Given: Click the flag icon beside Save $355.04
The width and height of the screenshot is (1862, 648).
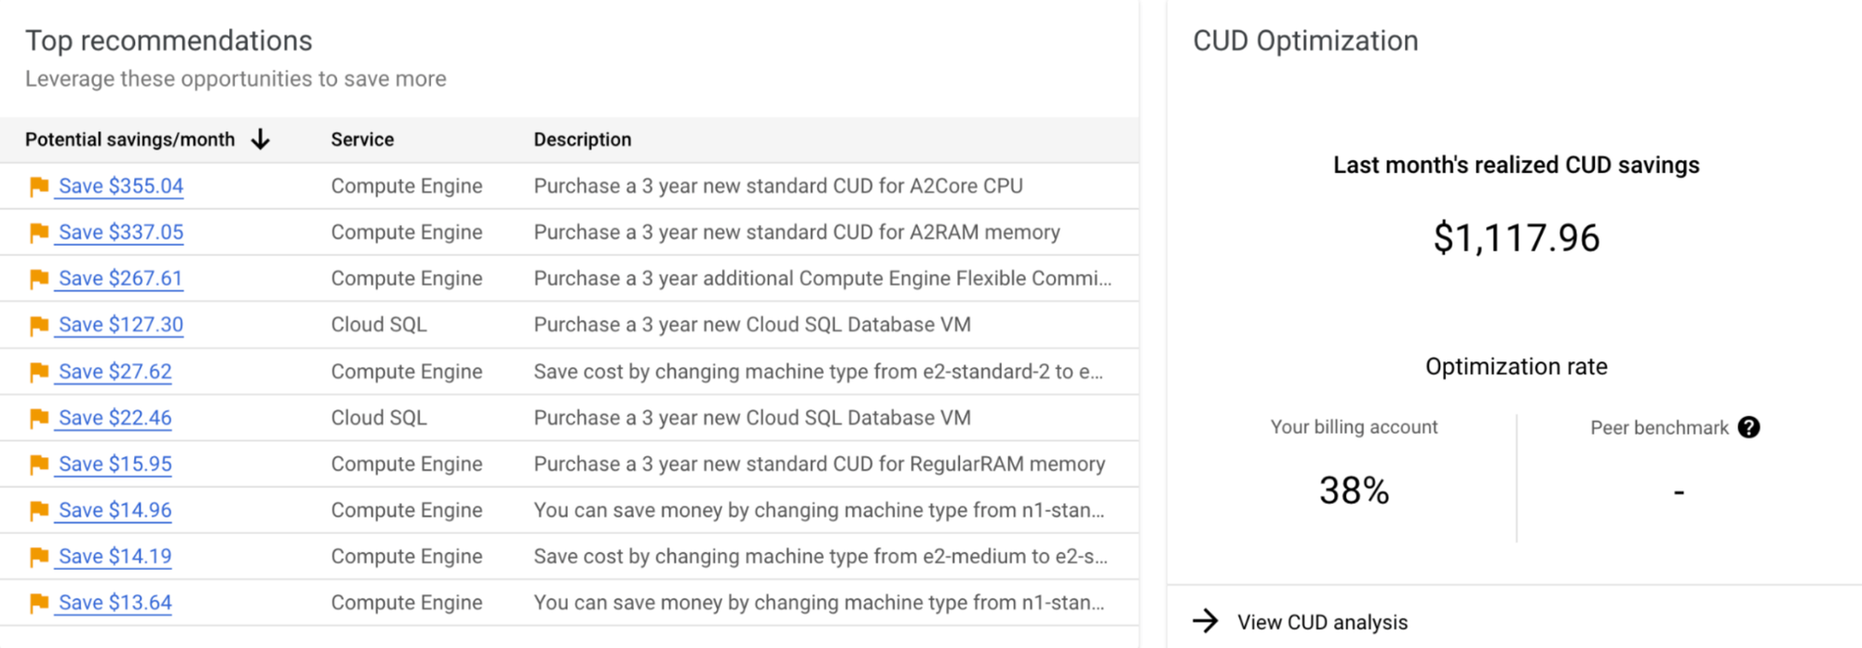Looking at the screenshot, I should (x=39, y=186).
